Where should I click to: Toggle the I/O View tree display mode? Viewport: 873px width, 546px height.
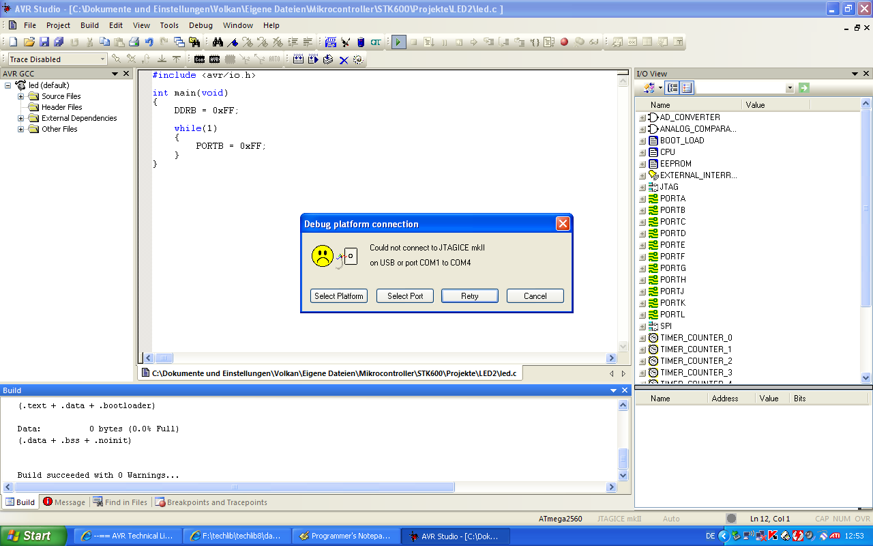point(672,88)
